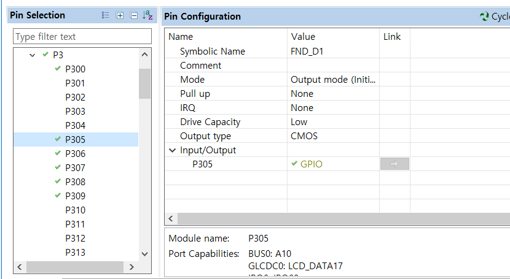Click the empty Comment value cell

pyautogui.click(x=333, y=65)
